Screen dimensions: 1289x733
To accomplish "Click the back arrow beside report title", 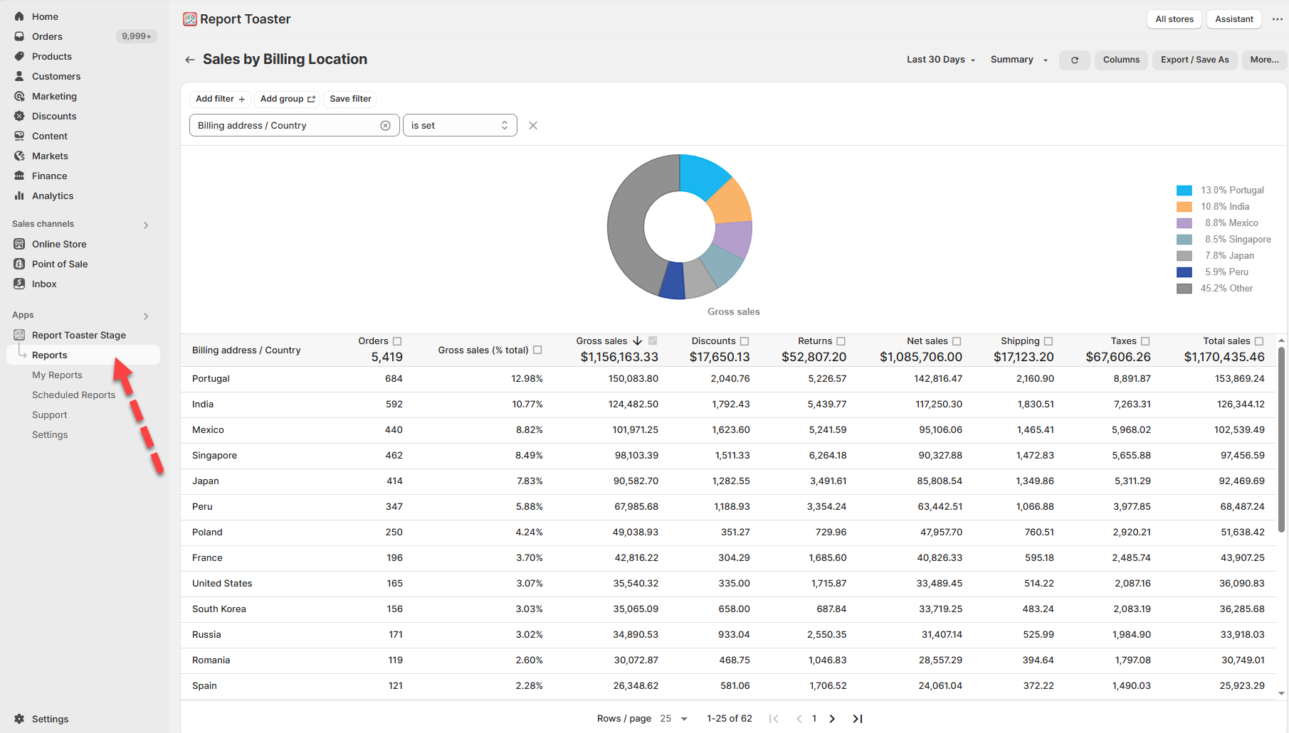I will (189, 60).
